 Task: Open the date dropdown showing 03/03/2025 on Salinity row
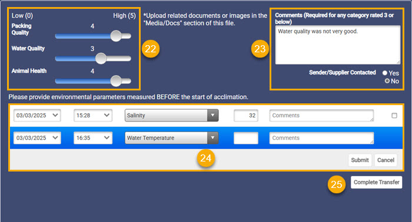pos(37,115)
